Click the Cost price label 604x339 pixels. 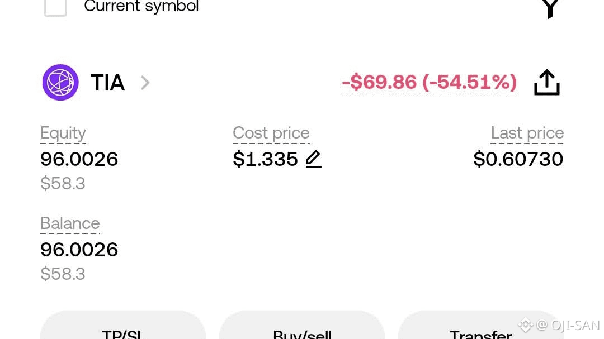click(271, 133)
